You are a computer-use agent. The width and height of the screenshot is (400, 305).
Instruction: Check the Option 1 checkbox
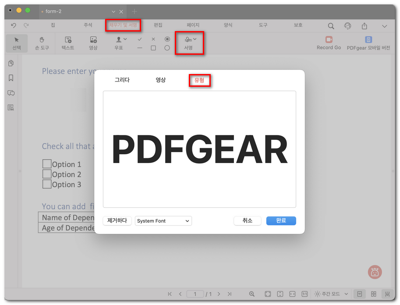point(47,164)
